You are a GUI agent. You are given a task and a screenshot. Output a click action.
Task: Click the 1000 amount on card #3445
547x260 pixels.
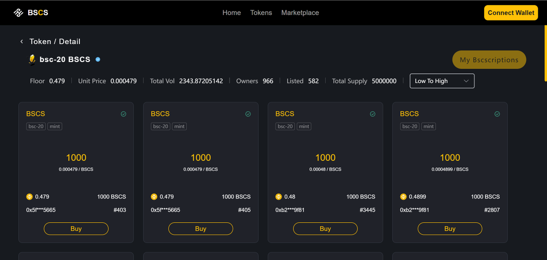pos(325,157)
